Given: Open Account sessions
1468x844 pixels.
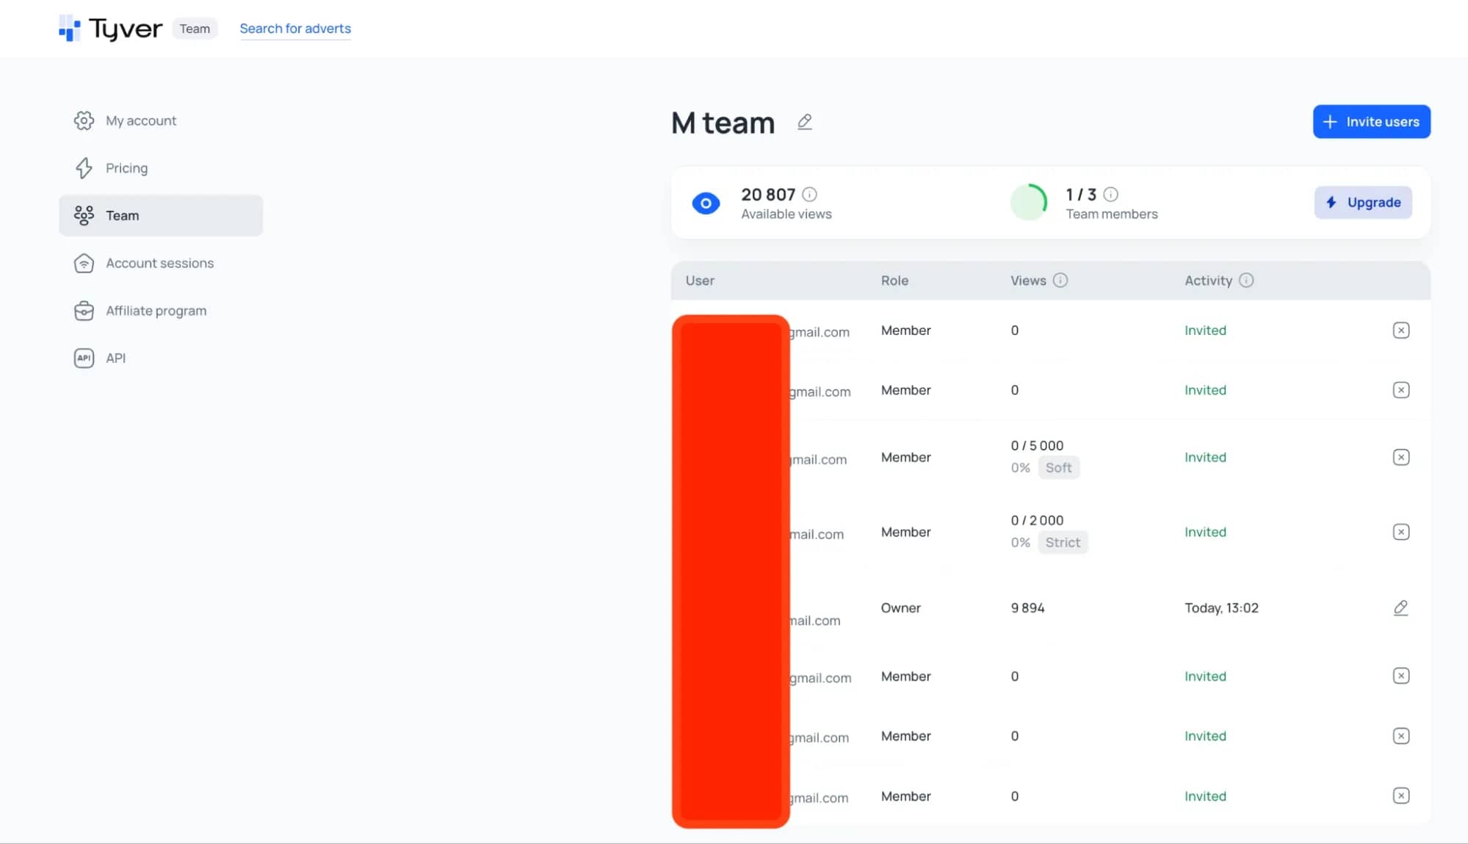Looking at the screenshot, I should (161, 263).
